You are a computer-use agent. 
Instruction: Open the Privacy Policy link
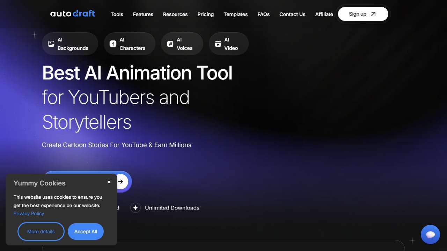point(29,213)
